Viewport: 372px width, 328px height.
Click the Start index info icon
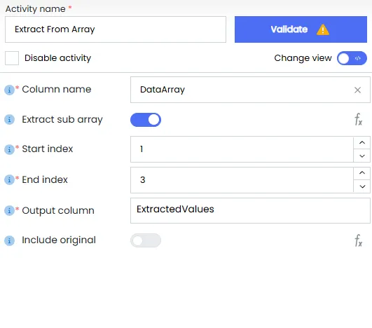pos(10,149)
